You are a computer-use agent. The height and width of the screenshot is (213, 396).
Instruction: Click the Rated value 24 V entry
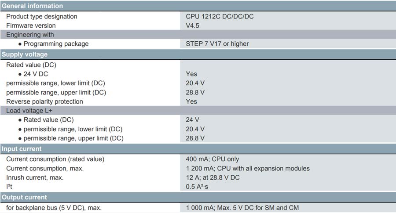(x=192, y=120)
